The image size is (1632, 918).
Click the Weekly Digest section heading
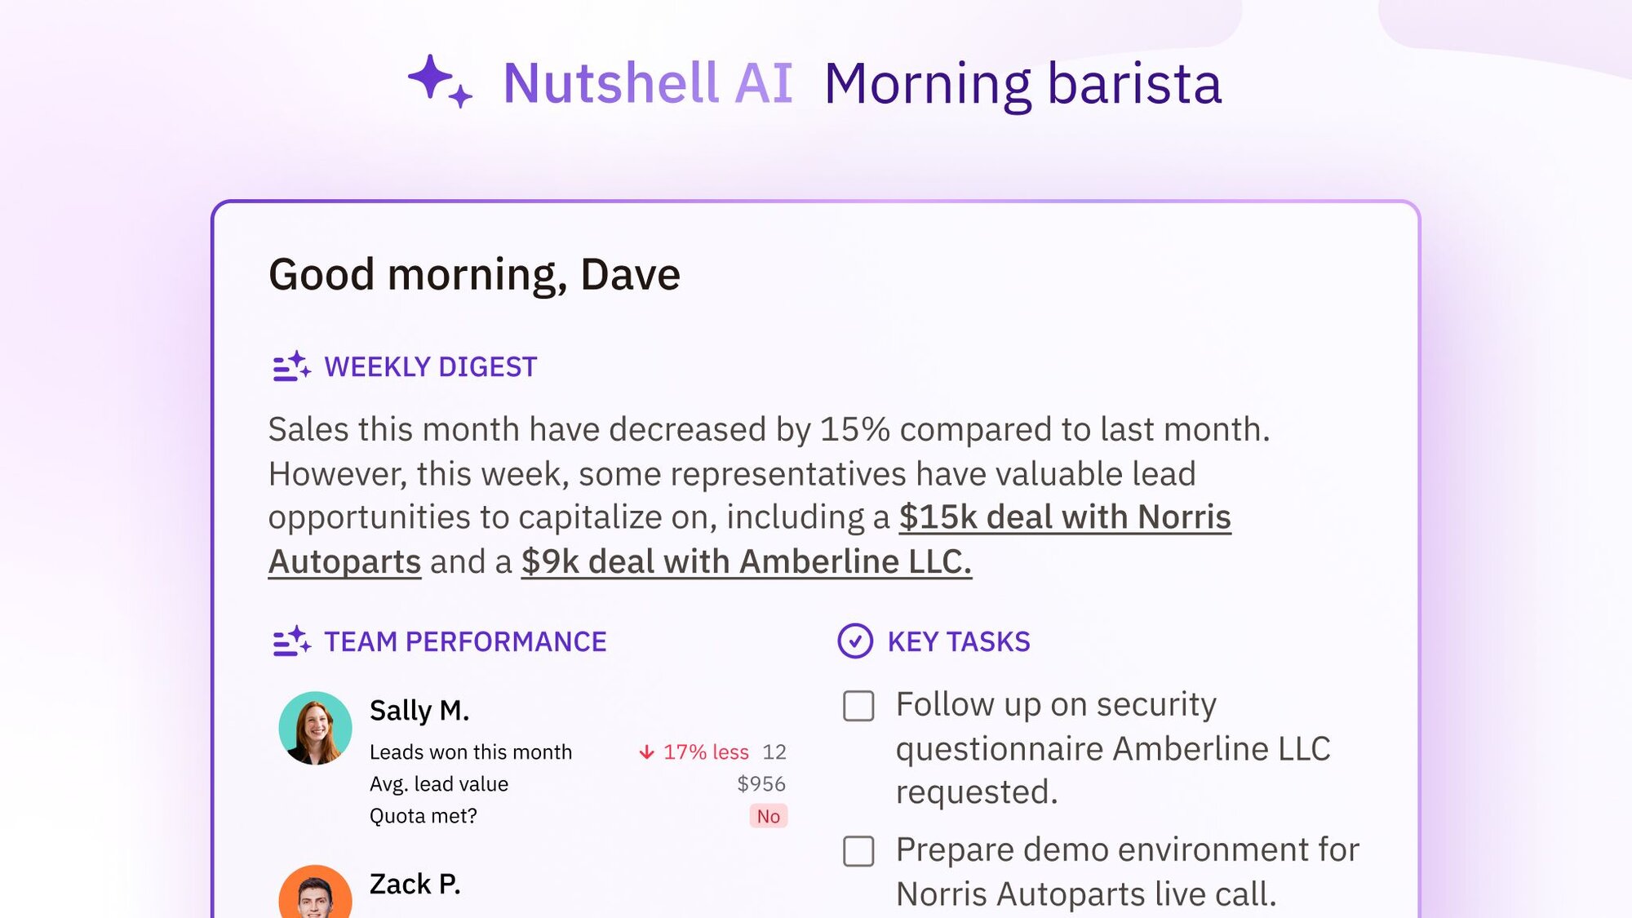click(x=430, y=367)
